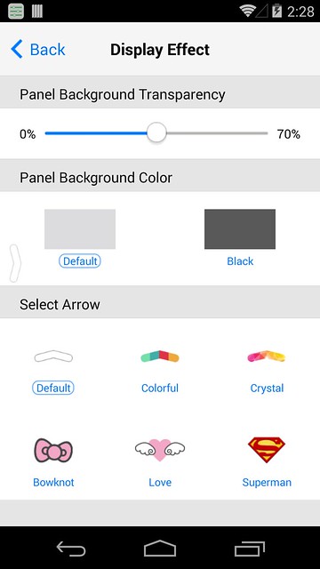This screenshot has height=569, width=320.
Task: Tap the floating side arrow handle
Action: click(14, 263)
